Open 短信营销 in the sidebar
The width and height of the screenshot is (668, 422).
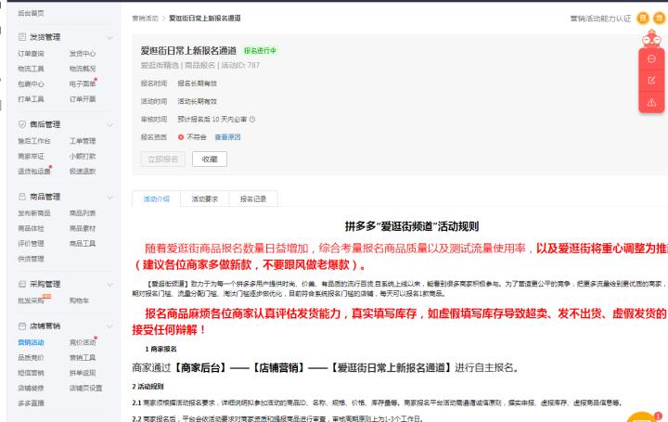[x=31, y=373]
